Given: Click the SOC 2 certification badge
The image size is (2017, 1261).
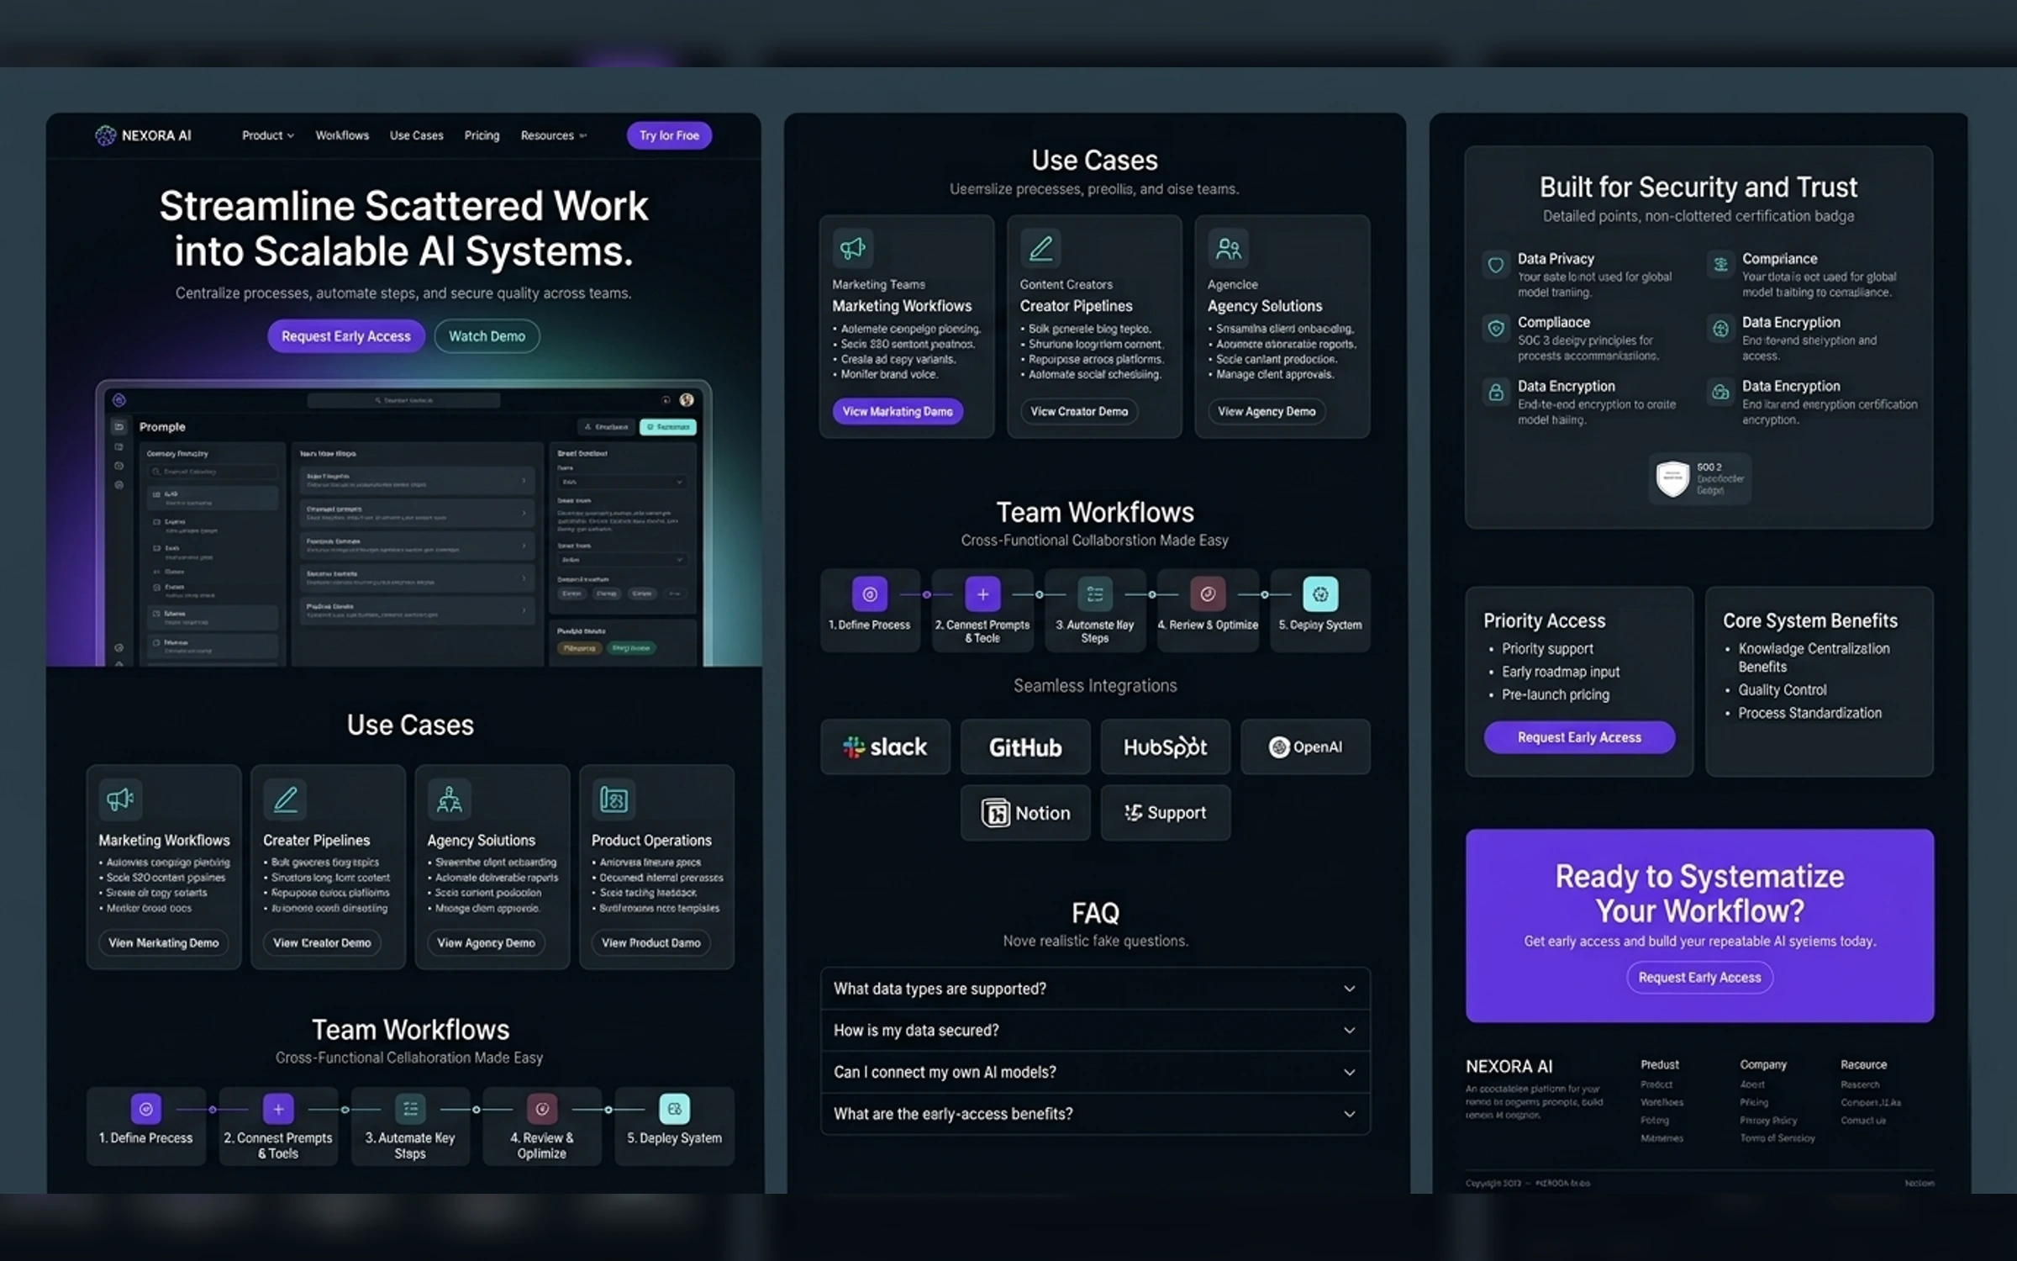Looking at the screenshot, I should point(1699,479).
